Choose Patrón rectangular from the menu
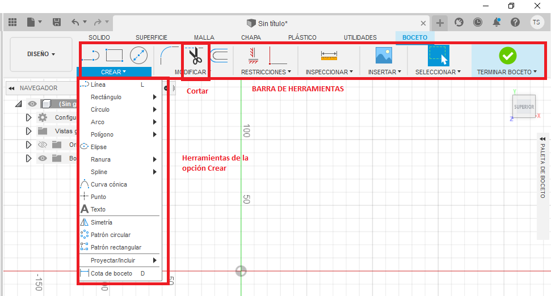 click(120, 247)
